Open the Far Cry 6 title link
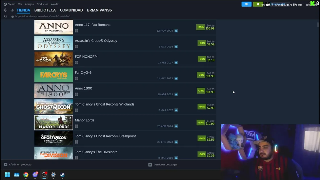The width and height of the screenshot is (320, 180). (83, 72)
